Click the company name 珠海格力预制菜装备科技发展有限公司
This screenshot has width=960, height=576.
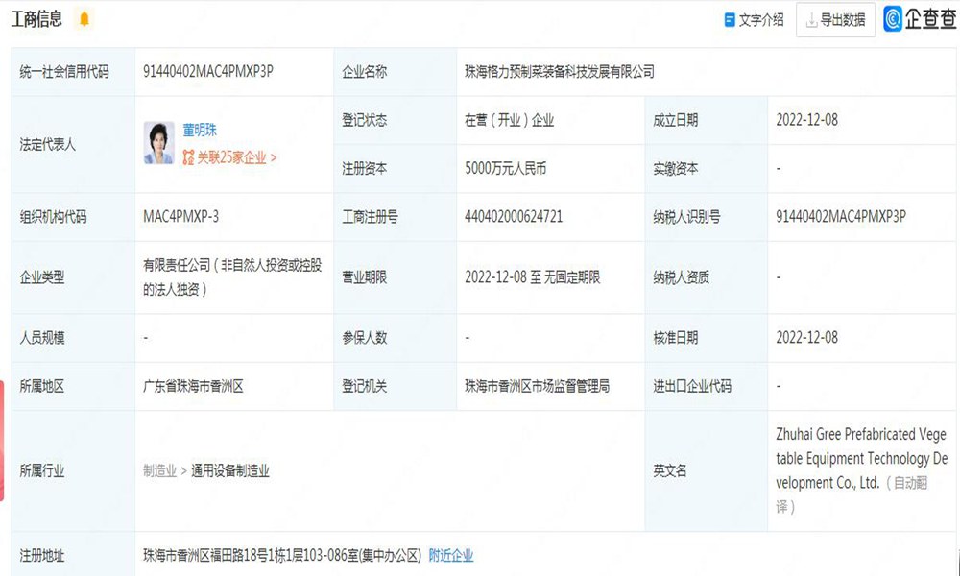[x=559, y=72]
